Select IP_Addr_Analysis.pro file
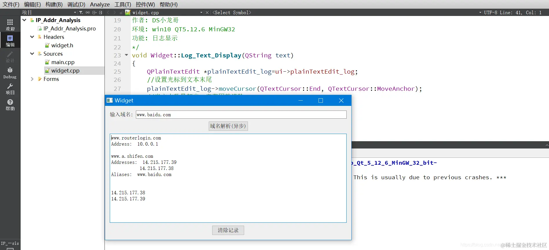Viewport: 549px width, 250px height. [69, 28]
